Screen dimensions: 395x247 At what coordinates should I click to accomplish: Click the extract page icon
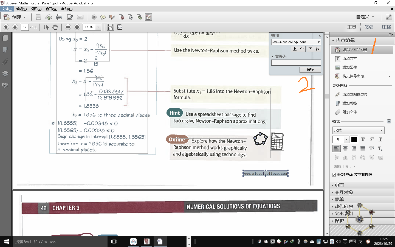(x=139, y=17)
